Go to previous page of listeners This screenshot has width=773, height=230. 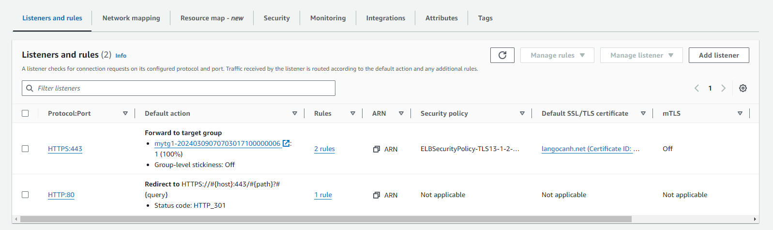pos(697,88)
